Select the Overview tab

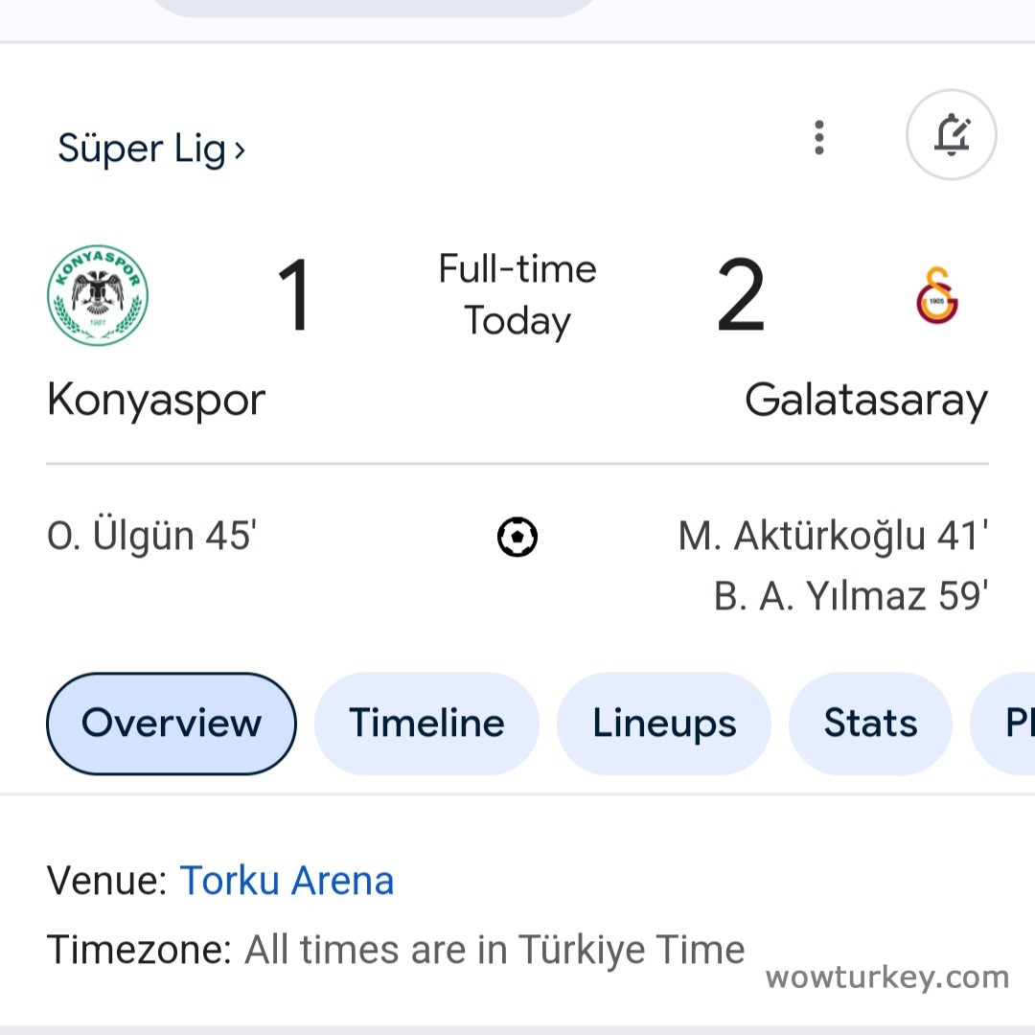[172, 723]
